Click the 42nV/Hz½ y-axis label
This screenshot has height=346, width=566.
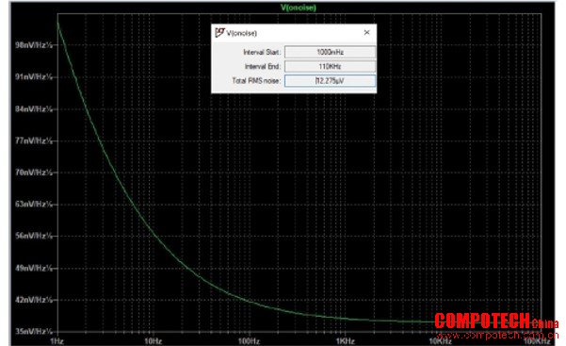(34, 300)
